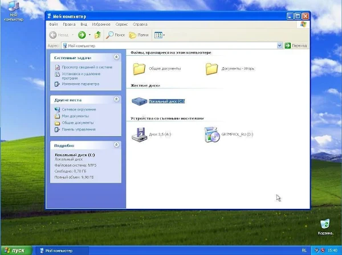
Task: Collapse the Другие места panel
Action: 116,100
